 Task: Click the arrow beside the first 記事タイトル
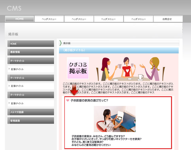coord(9,69)
